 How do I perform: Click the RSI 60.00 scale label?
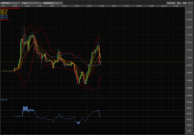coord(189,114)
